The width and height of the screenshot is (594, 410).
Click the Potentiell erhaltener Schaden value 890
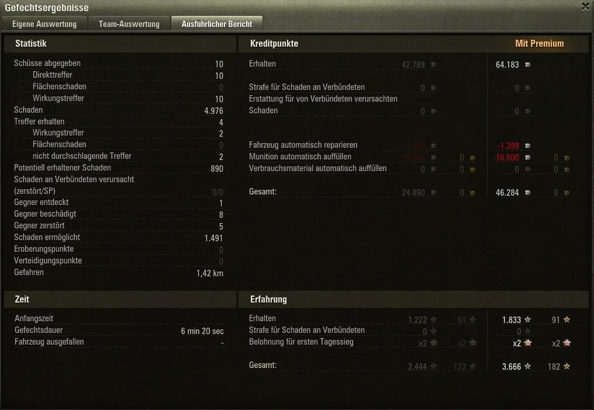[217, 169]
